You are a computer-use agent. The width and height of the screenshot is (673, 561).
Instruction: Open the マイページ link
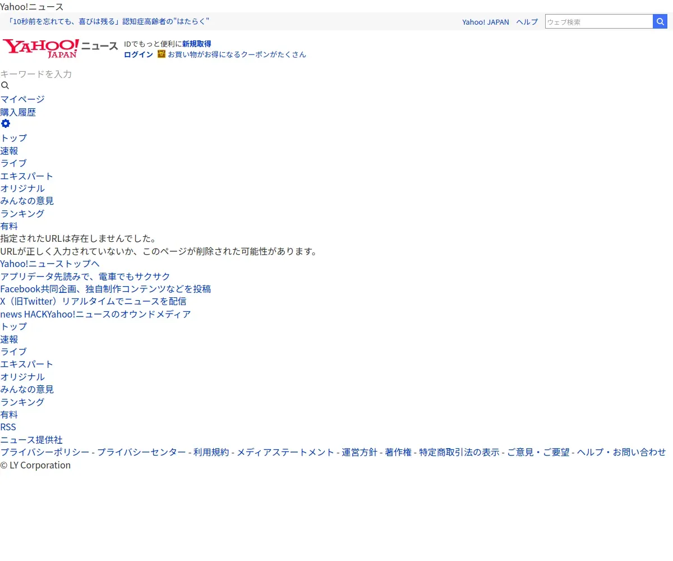coord(22,99)
